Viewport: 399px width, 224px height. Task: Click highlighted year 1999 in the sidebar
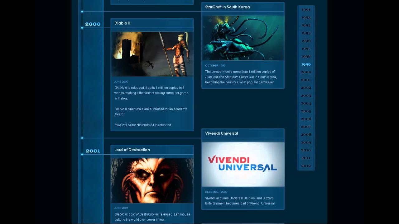point(306,64)
